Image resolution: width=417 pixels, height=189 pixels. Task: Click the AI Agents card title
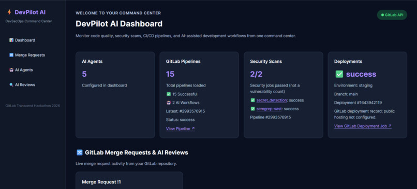click(92, 61)
